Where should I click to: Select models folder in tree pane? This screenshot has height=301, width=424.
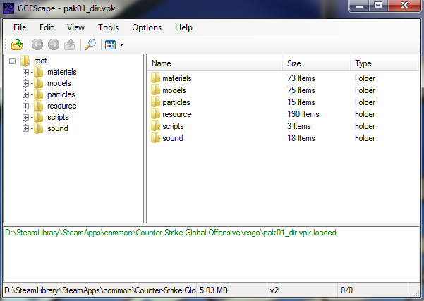coord(59,83)
